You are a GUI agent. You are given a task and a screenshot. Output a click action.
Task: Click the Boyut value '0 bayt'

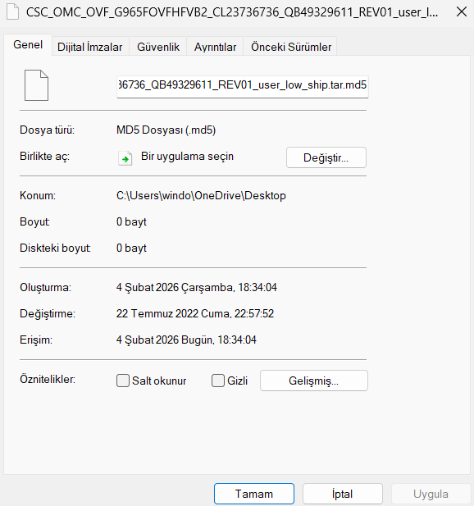tap(131, 222)
